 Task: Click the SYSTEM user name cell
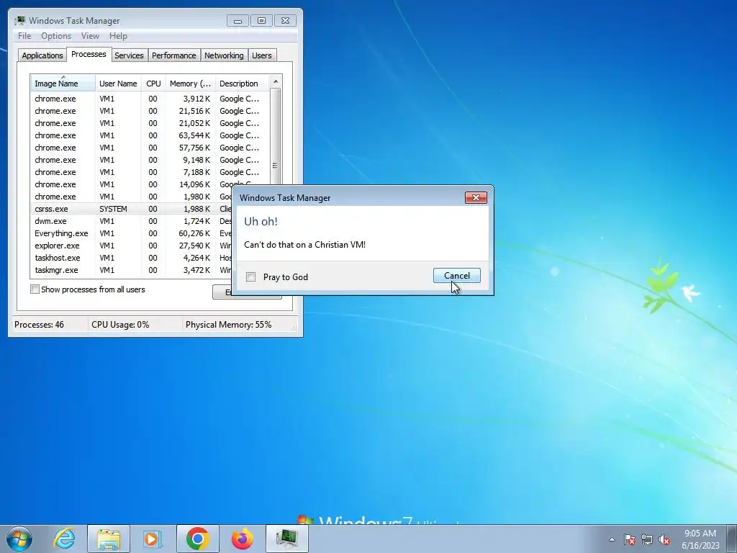pyautogui.click(x=113, y=209)
